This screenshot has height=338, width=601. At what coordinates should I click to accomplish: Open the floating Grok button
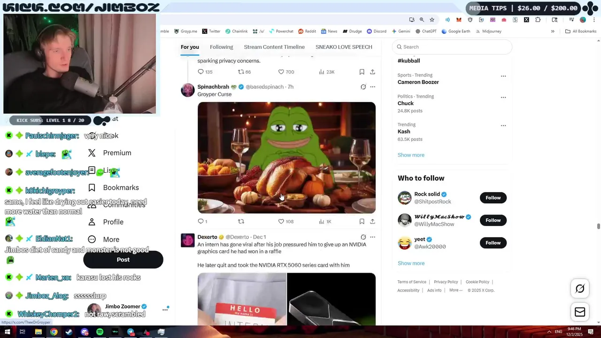pyautogui.click(x=580, y=289)
